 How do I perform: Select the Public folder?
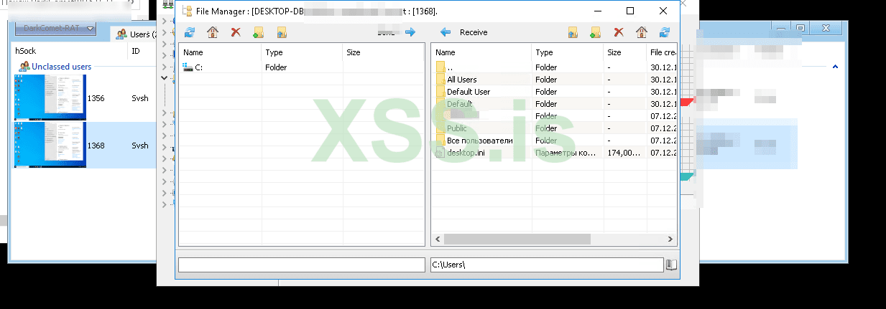pos(554,128)
